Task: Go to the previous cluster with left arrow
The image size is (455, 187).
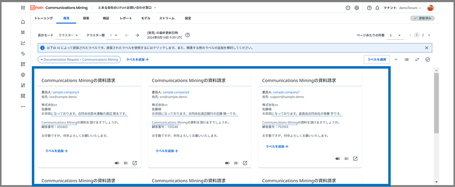Action: (x=127, y=35)
